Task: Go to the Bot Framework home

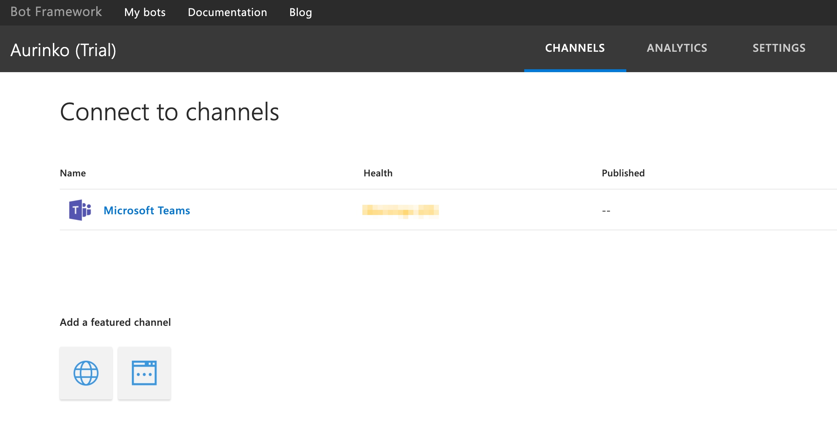Action: pos(56,12)
